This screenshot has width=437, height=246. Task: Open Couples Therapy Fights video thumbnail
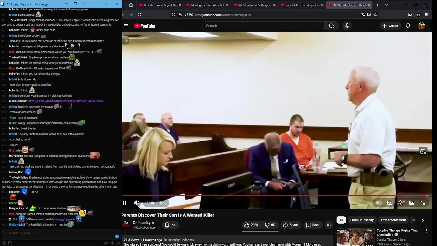(355, 237)
